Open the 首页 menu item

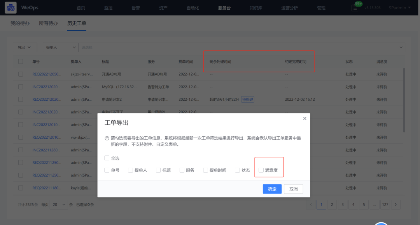tap(81, 8)
